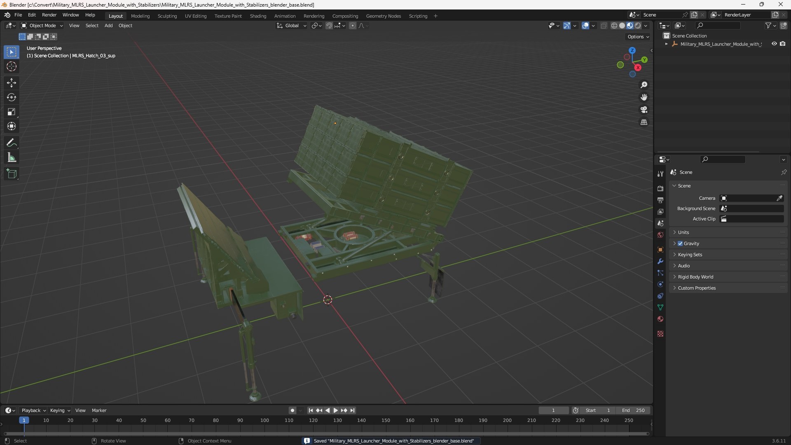Expand the Military_MLRS collection tree arrow
Screen dimensions: 791x445
click(x=667, y=44)
